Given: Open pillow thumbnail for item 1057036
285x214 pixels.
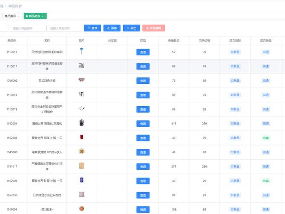Looking at the screenshot, I should (x=82, y=194).
